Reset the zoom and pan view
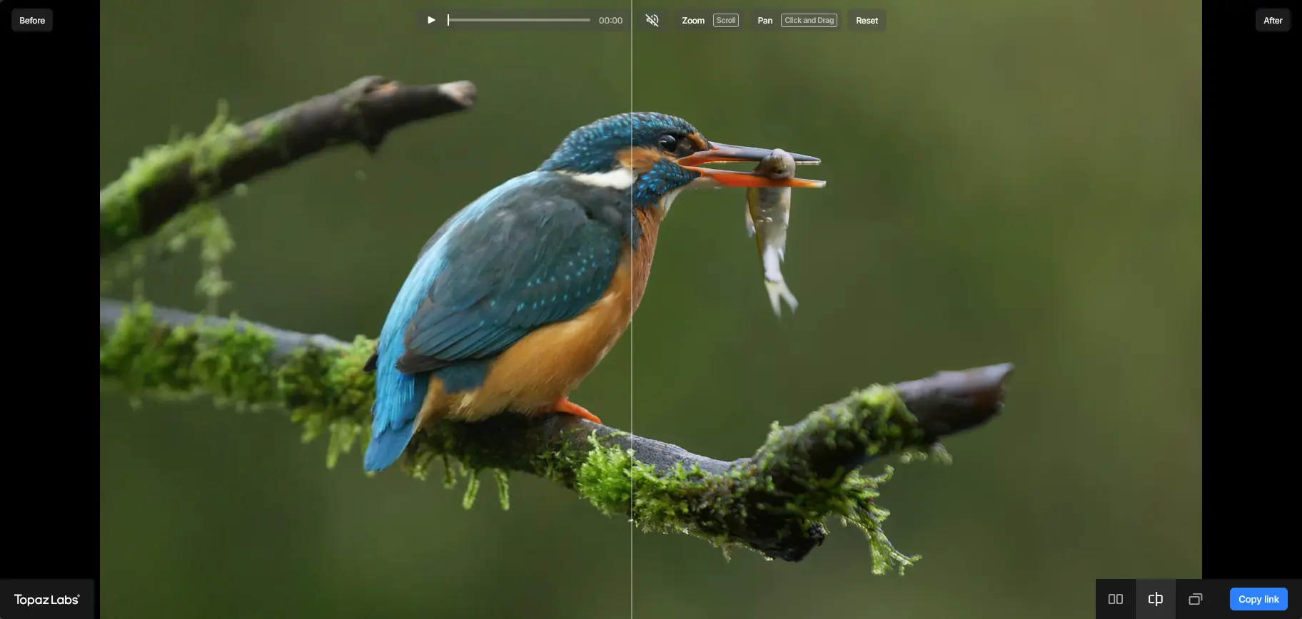Image resolution: width=1302 pixels, height=619 pixels. [x=867, y=20]
